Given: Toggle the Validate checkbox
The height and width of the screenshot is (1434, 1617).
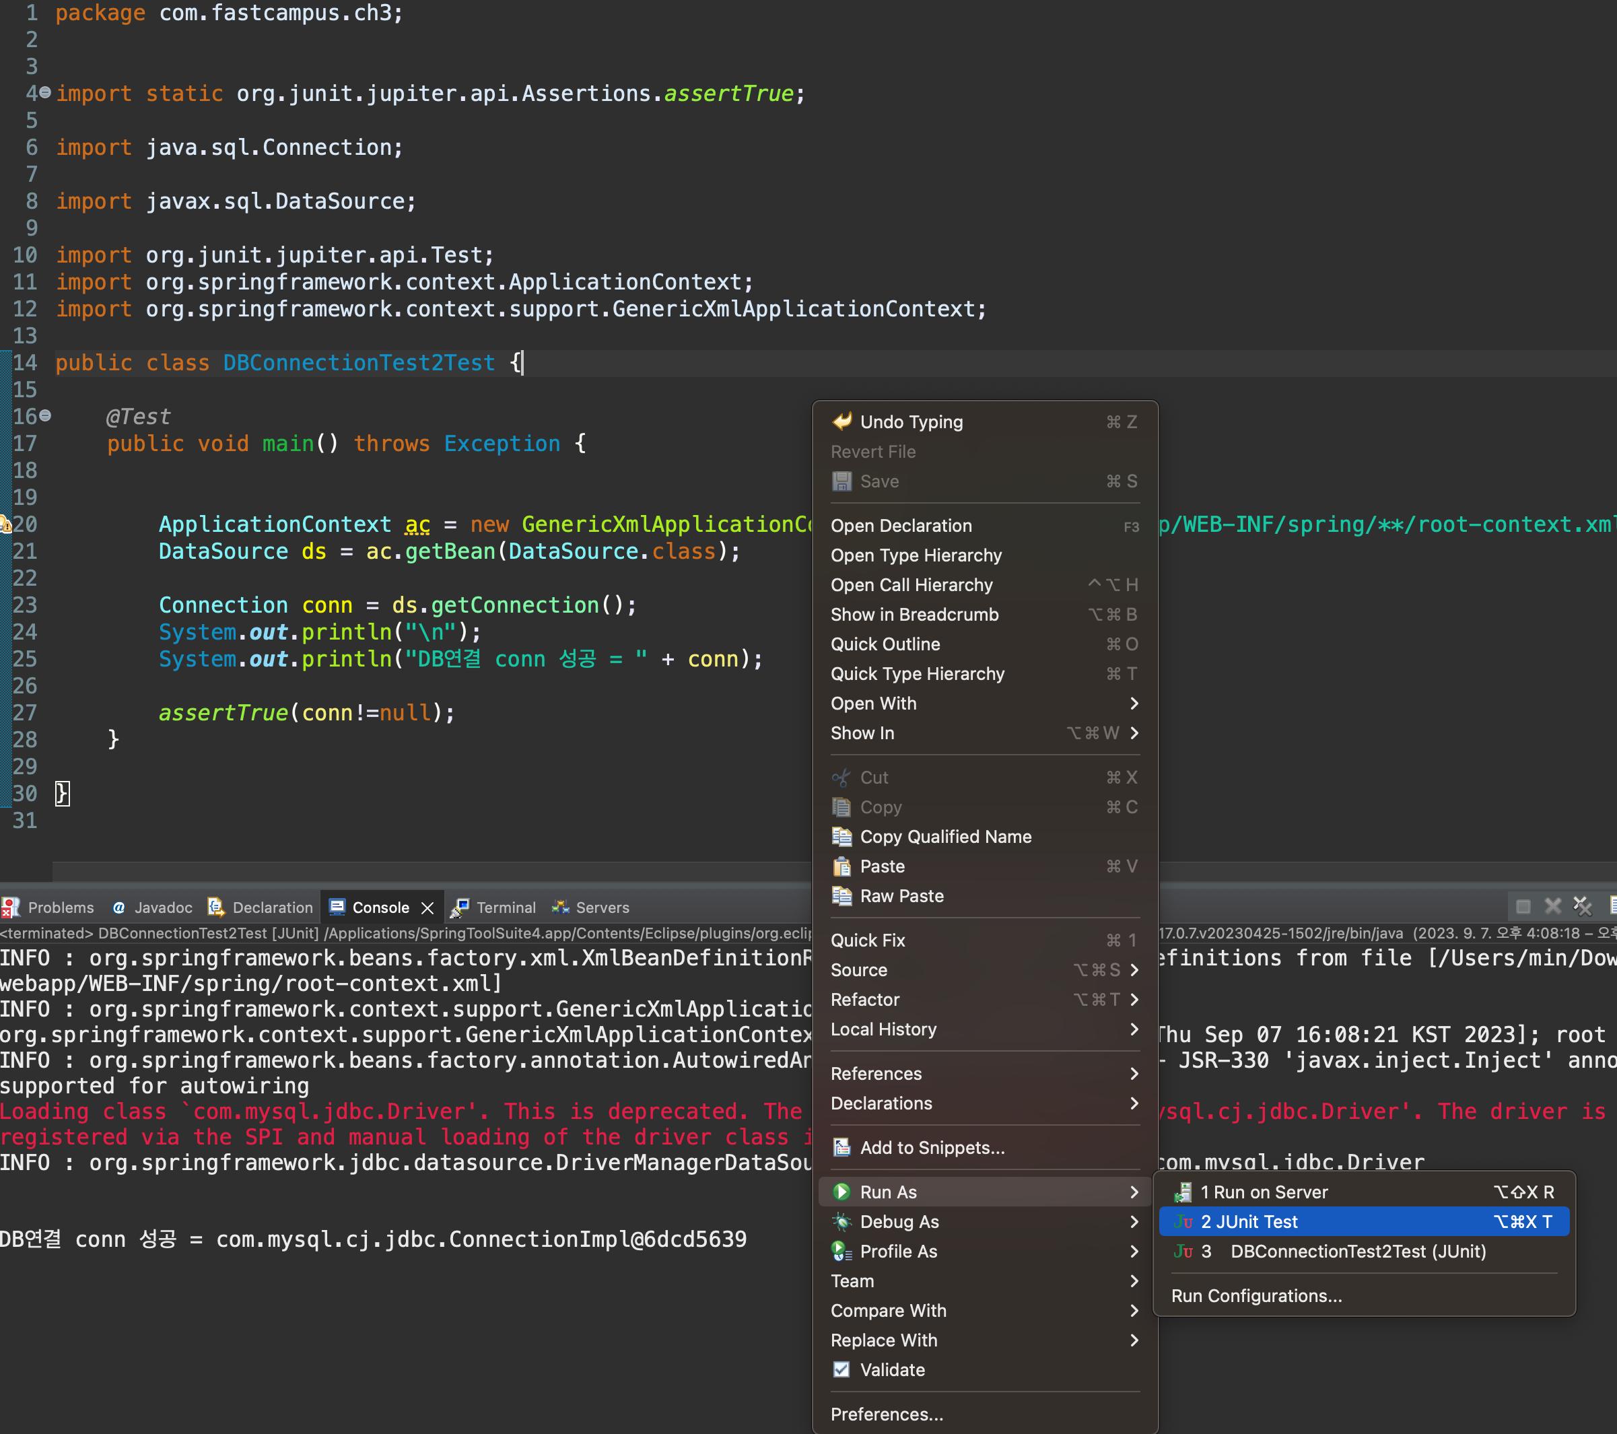Looking at the screenshot, I should click(841, 1370).
